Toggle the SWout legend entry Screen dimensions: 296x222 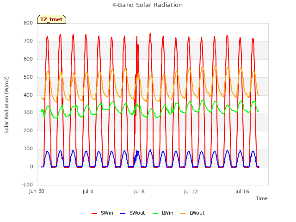click(133, 213)
